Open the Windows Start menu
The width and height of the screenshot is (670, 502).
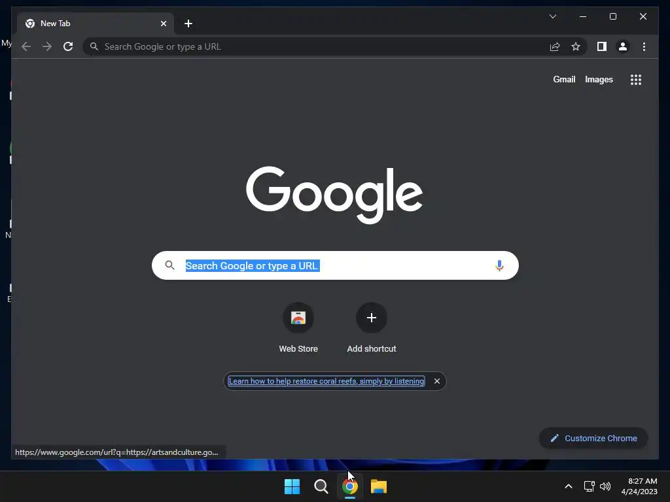[292, 486]
